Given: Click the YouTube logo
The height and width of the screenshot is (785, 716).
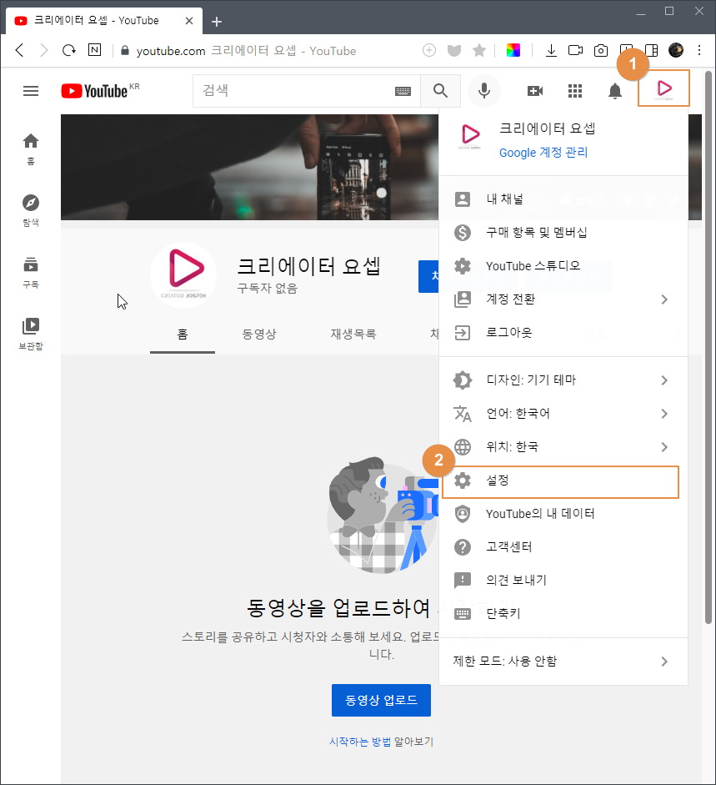Looking at the screenshot, I should [94, 91].
